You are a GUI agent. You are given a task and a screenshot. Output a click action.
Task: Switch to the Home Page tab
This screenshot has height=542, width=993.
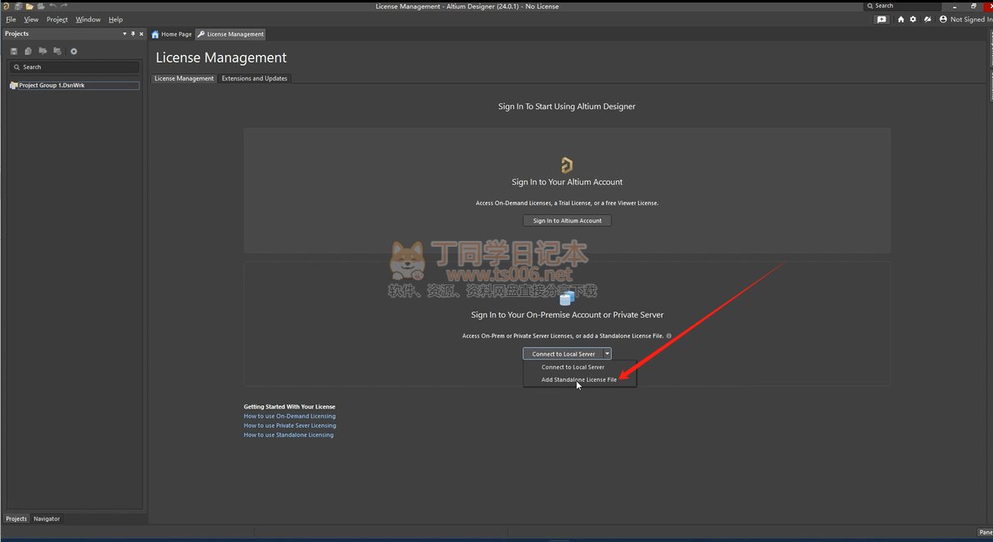(x=172, y=34)
